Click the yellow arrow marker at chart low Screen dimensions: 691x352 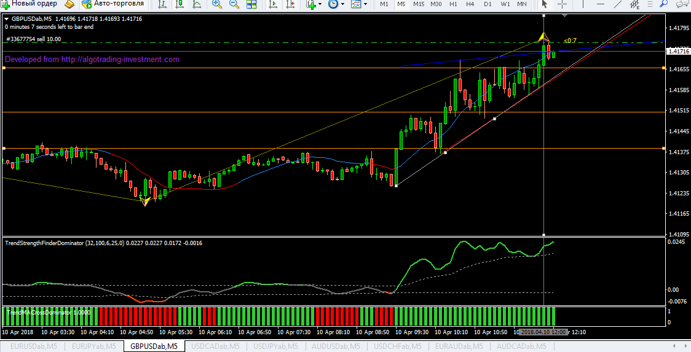pos(145,201)
